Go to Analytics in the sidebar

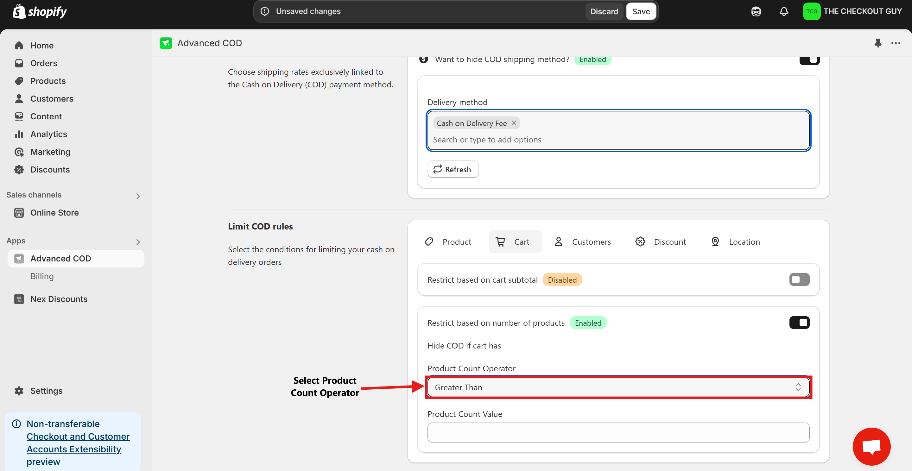pos(48,134)
